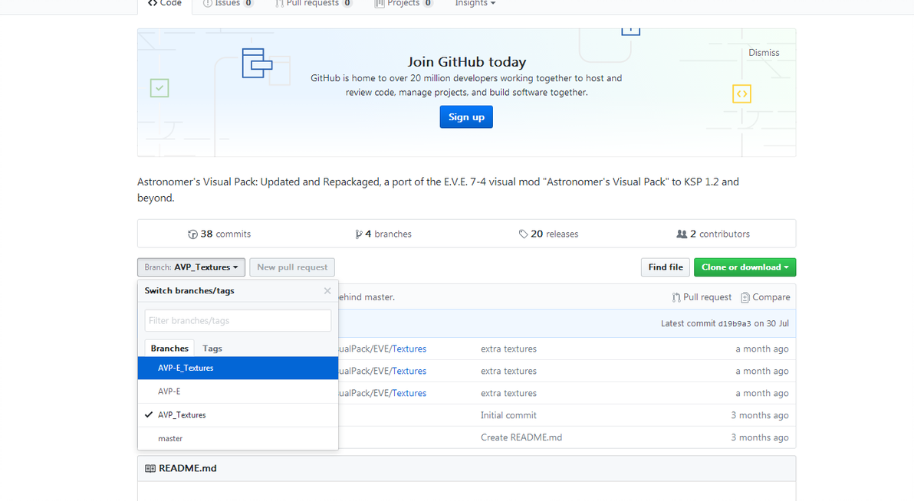Click the branches fork icon

tap(359, 234)
